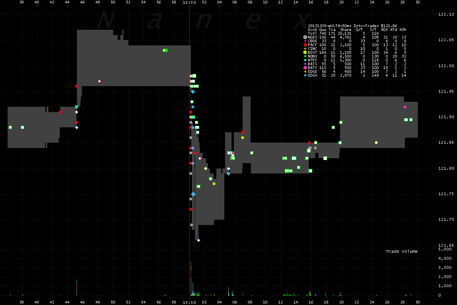Click the 'Q/T' column header
The height and width of the screenshot is (305, 457).
tap(359, 30)
